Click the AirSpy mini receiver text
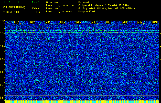Screen dimensions: 161x103 106,8
